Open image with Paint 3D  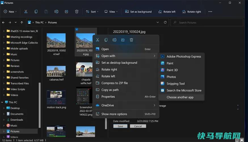(x=181, y=70)
